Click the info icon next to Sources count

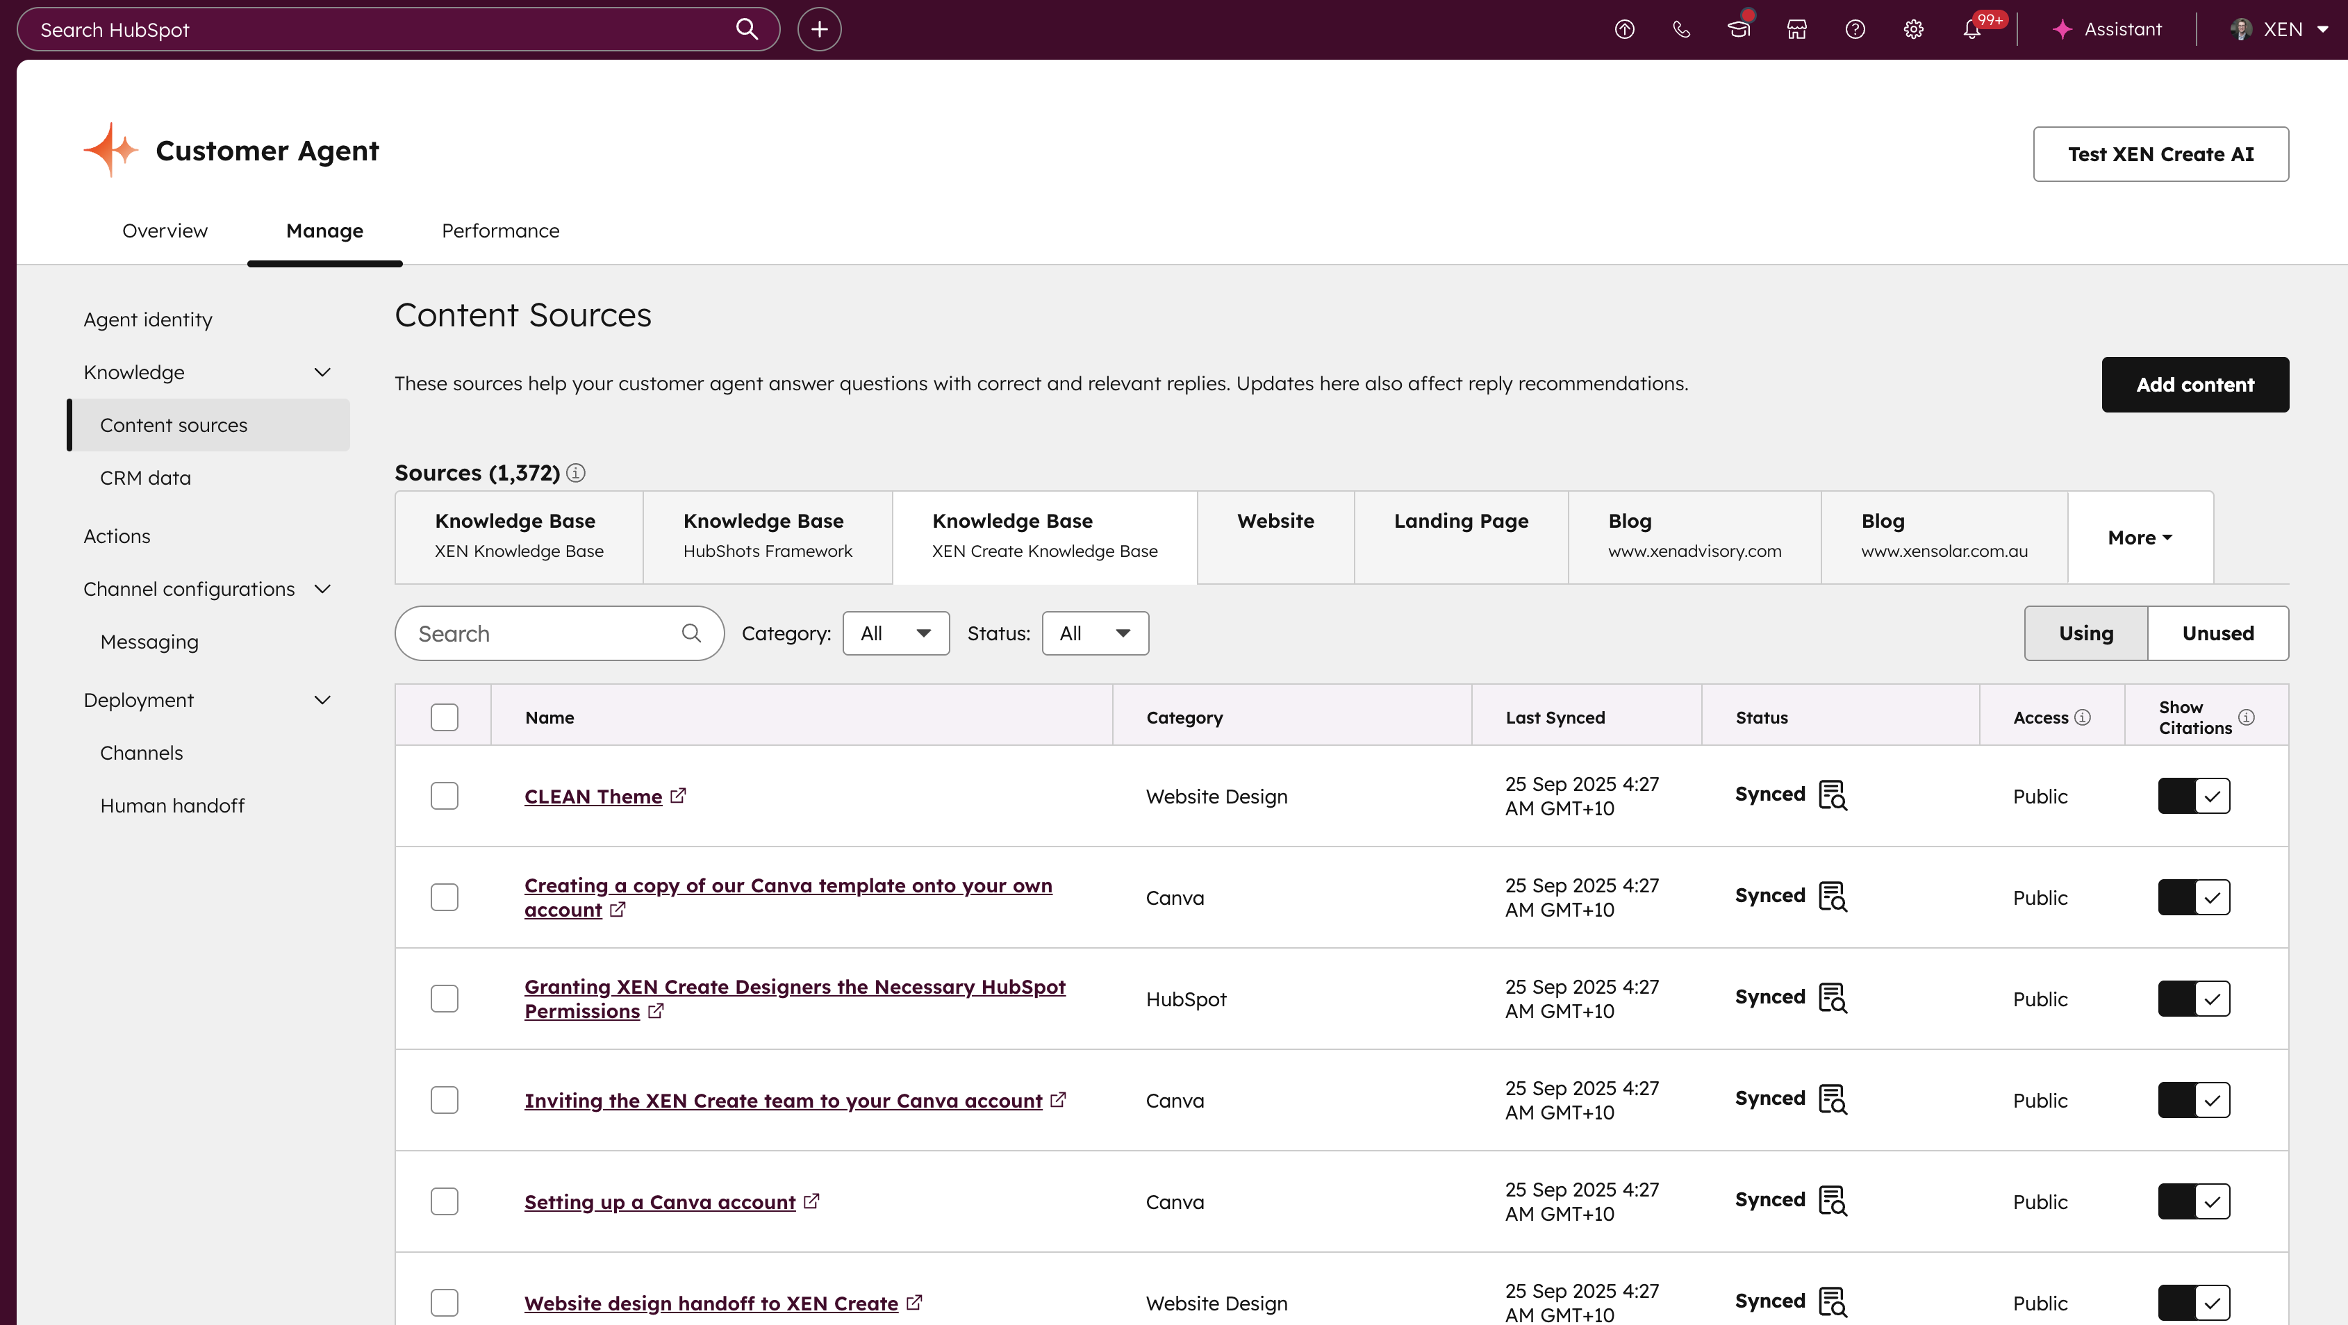[x=576, y=473]
